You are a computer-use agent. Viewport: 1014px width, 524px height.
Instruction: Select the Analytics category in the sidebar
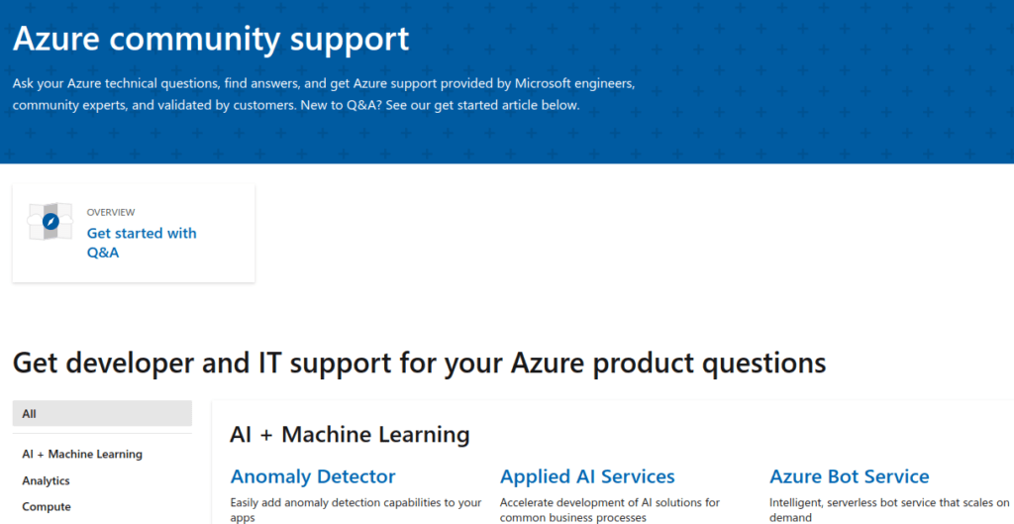(46, 480)
